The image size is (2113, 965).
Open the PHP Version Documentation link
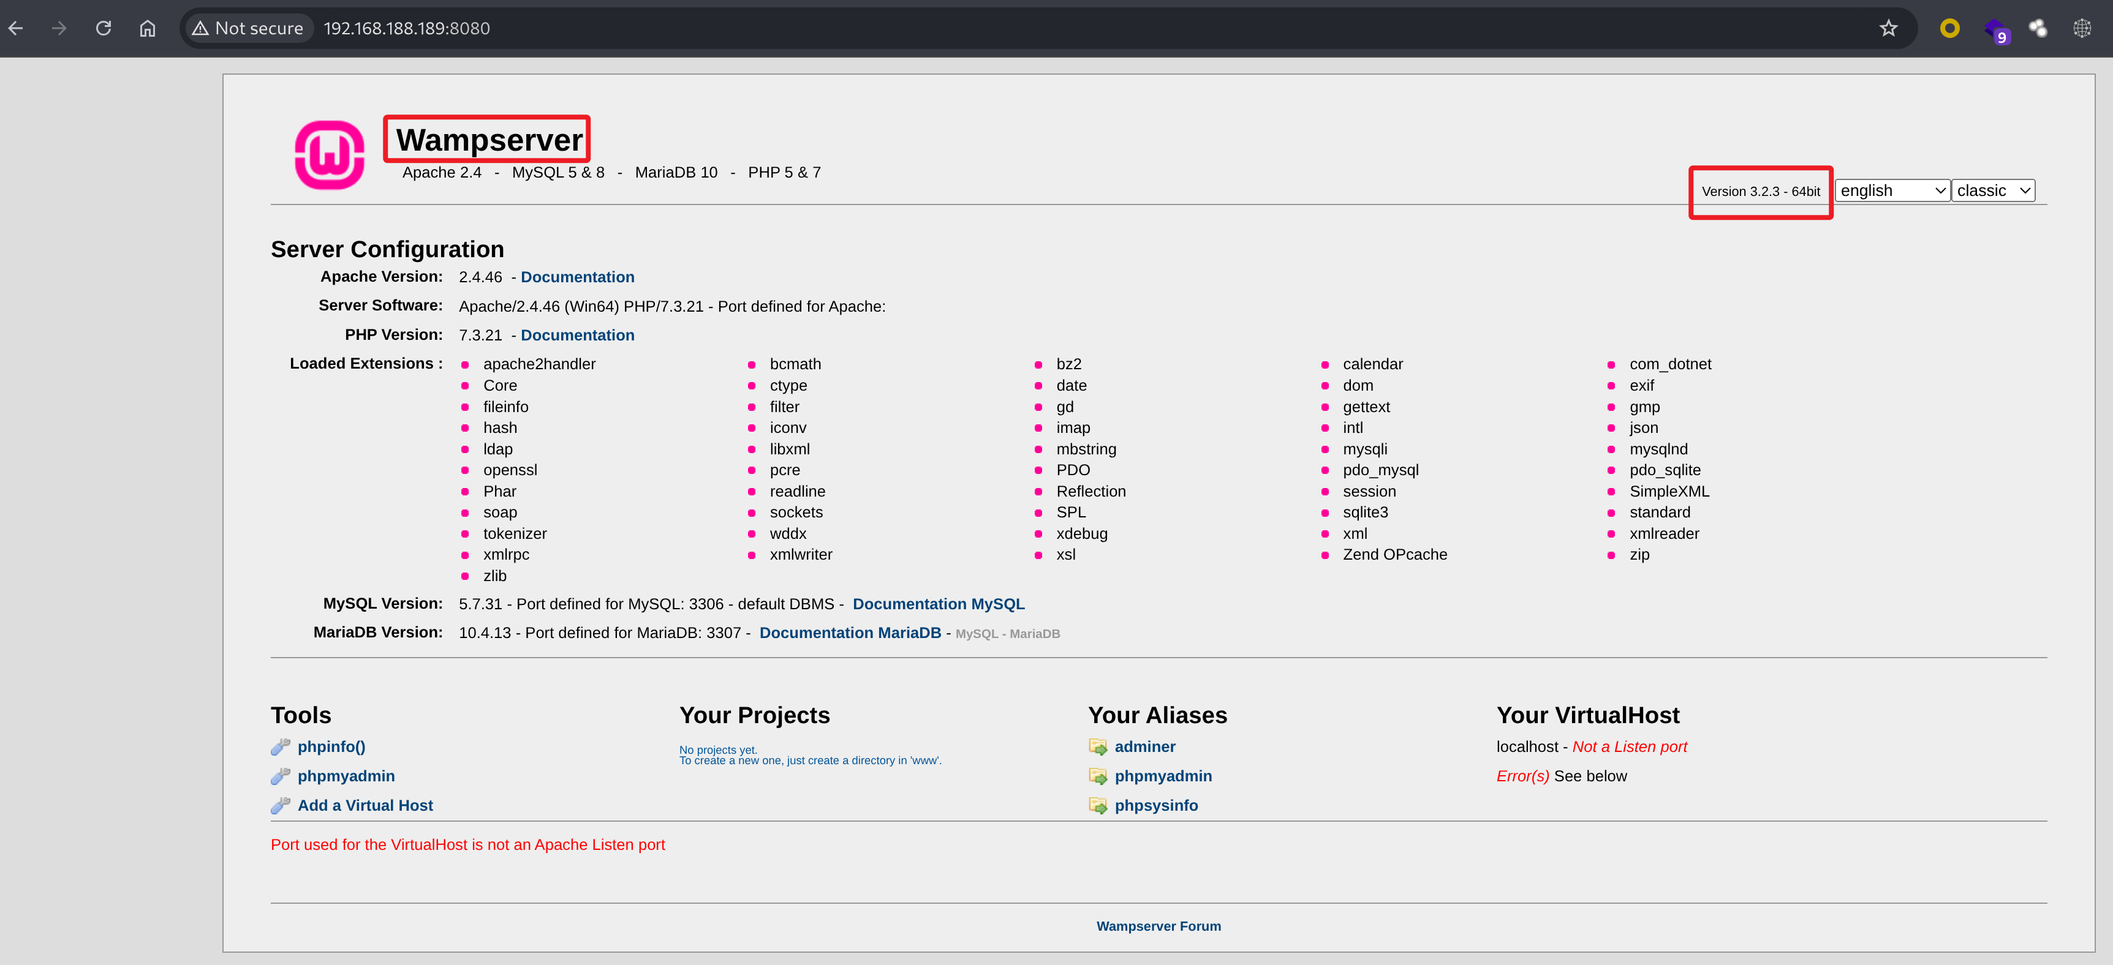pos(576,336)
